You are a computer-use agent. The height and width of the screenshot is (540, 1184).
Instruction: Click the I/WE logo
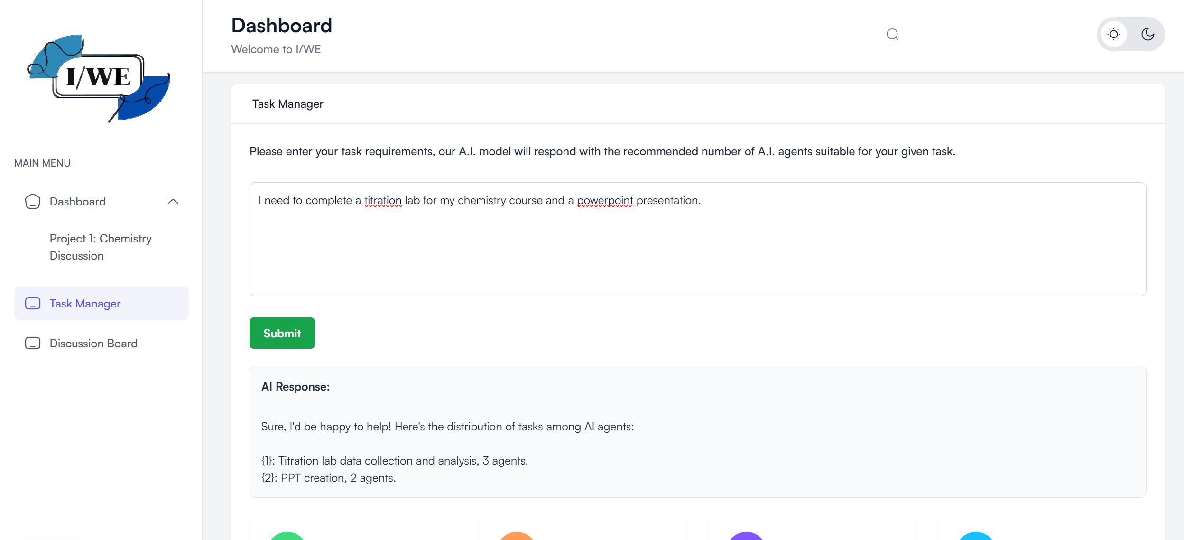99,78
